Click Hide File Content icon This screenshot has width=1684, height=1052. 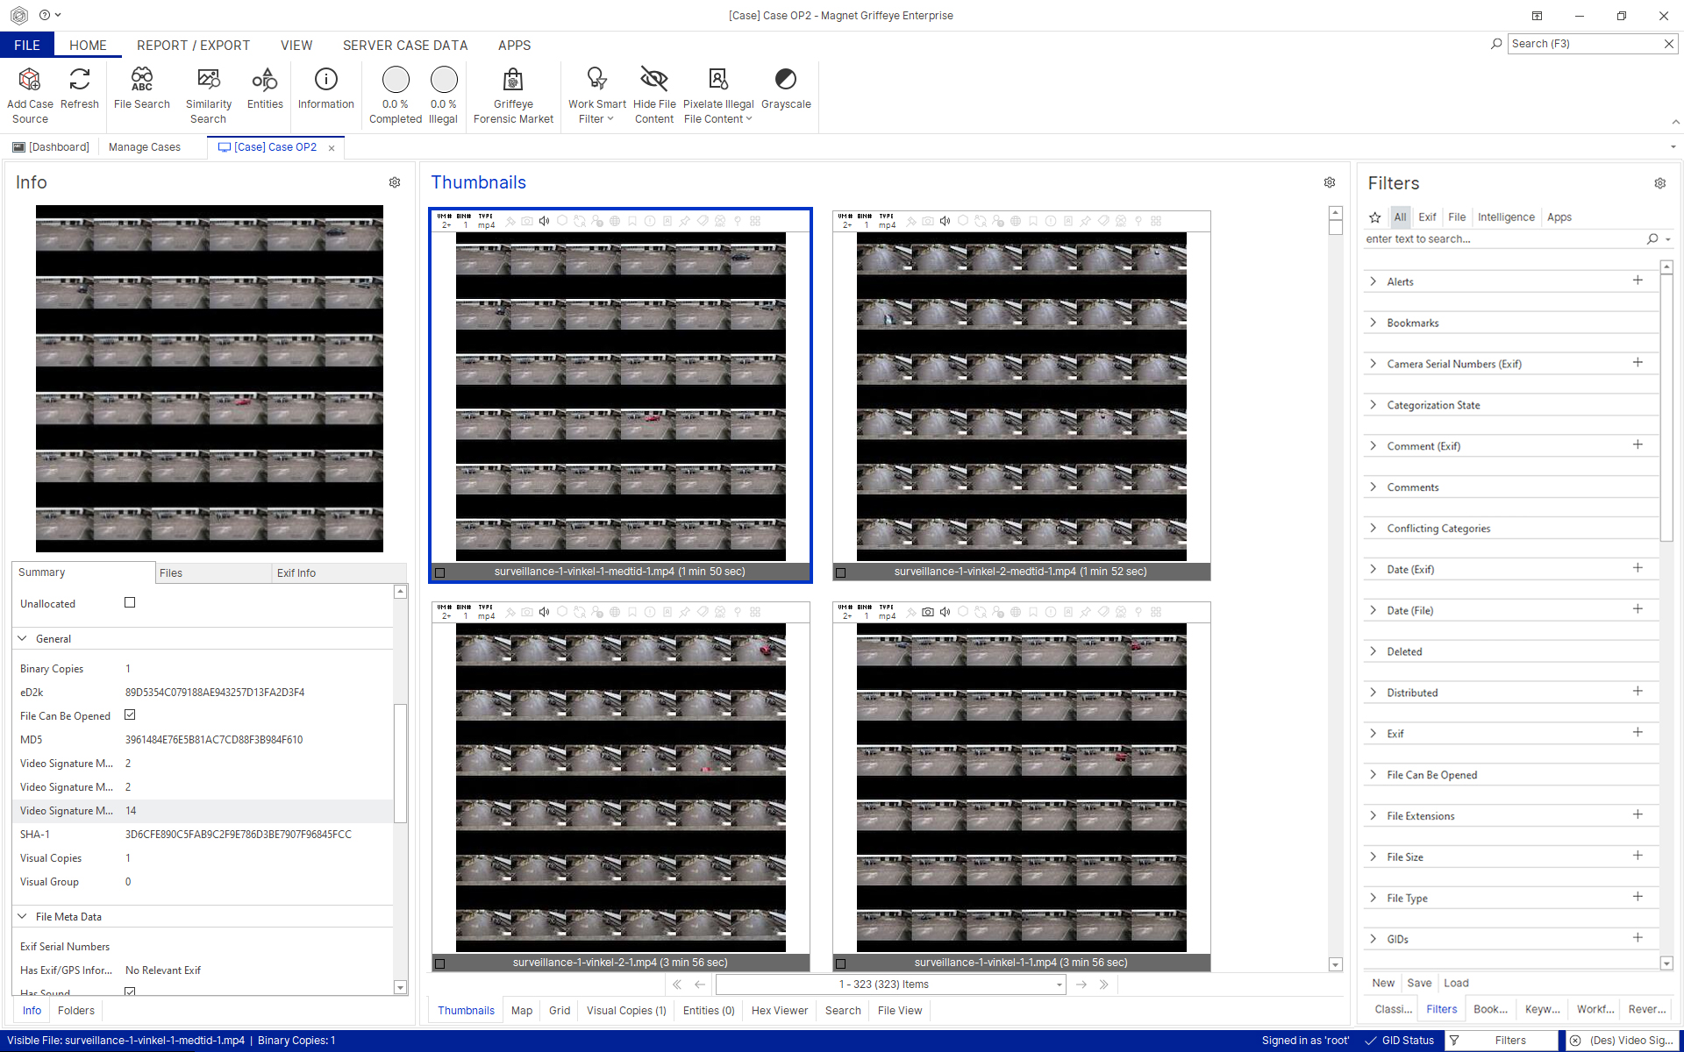coord(654,81)
